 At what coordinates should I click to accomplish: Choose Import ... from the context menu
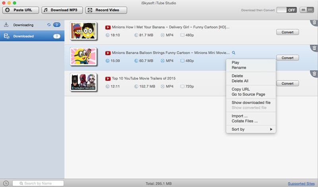[251, 116]
